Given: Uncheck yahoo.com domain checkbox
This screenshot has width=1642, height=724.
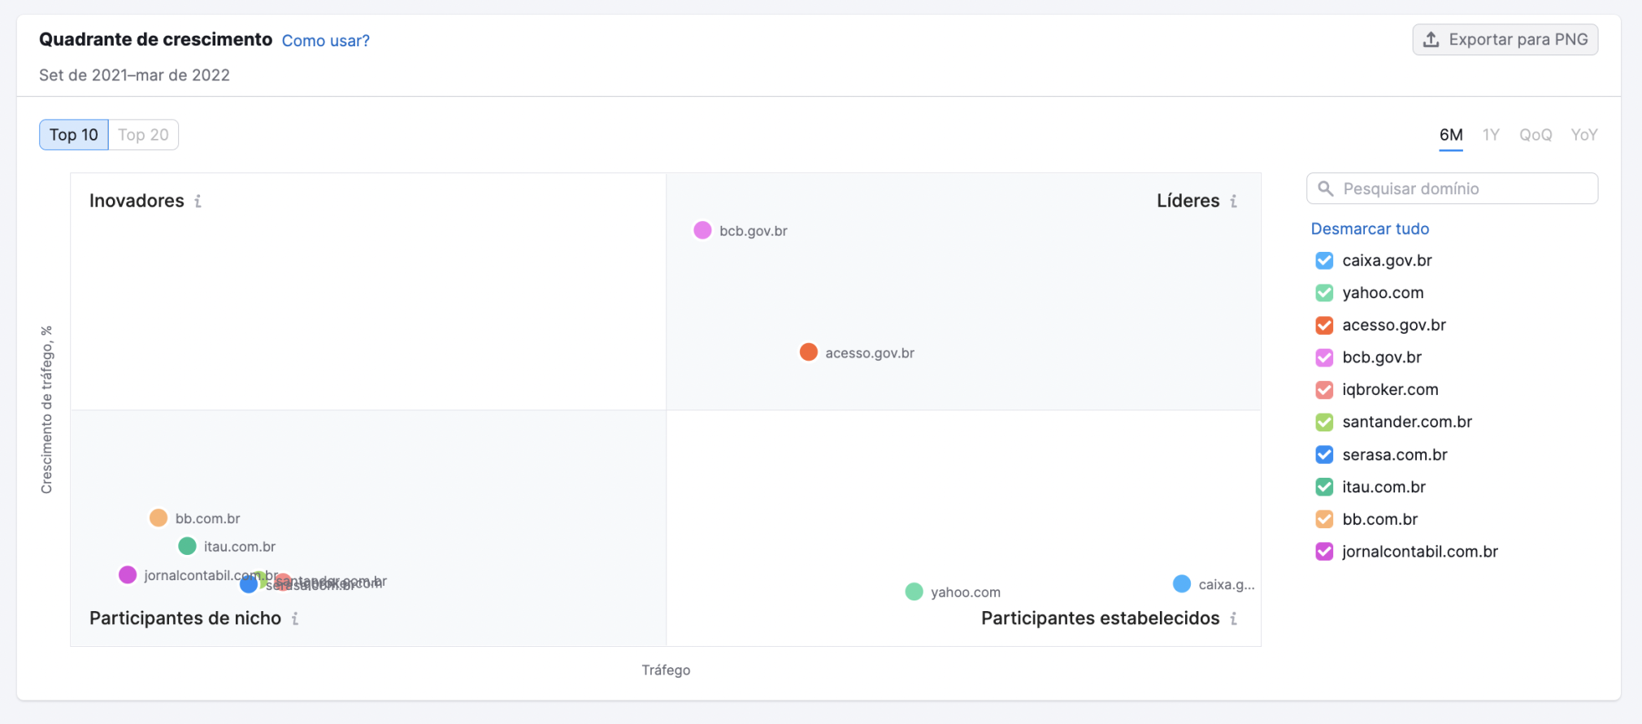Looking at the screenshot, I should pyautogui.click(x=1324, y=293).
